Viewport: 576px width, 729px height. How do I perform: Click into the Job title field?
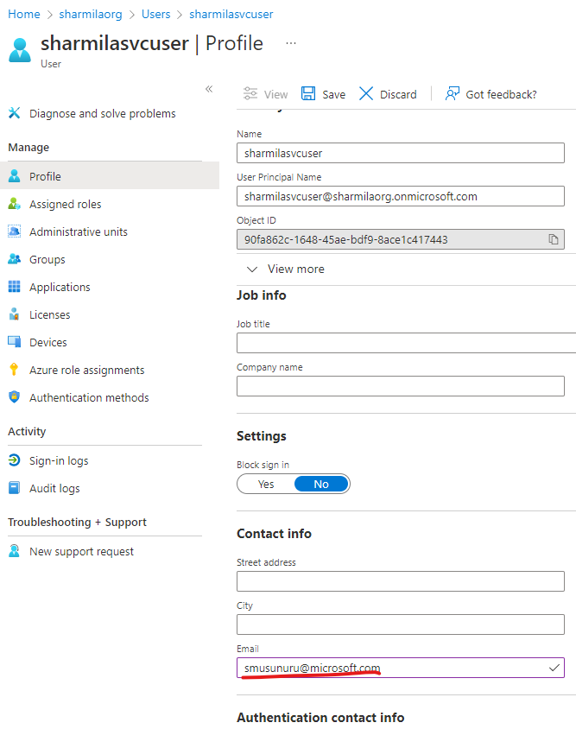tap(406, 343)
